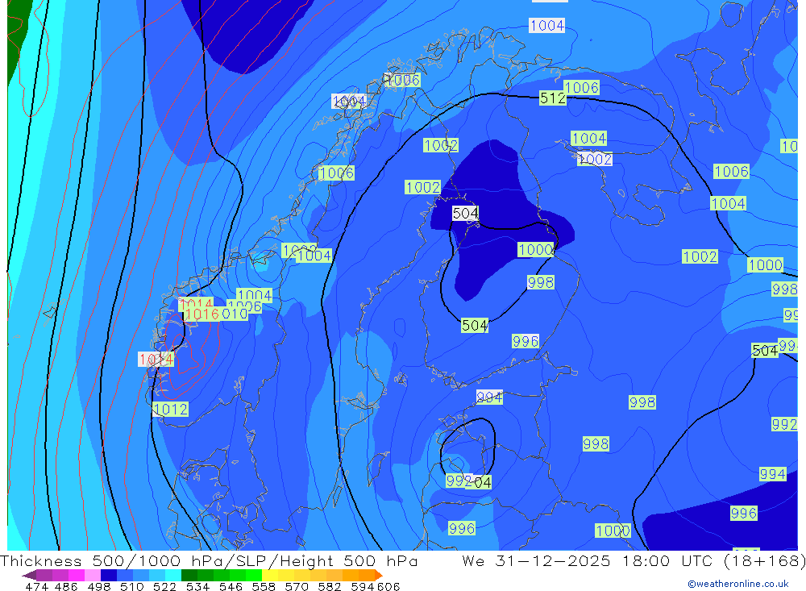Click the legend value 546
806x591 pixels.
click(x=231, y=587)
